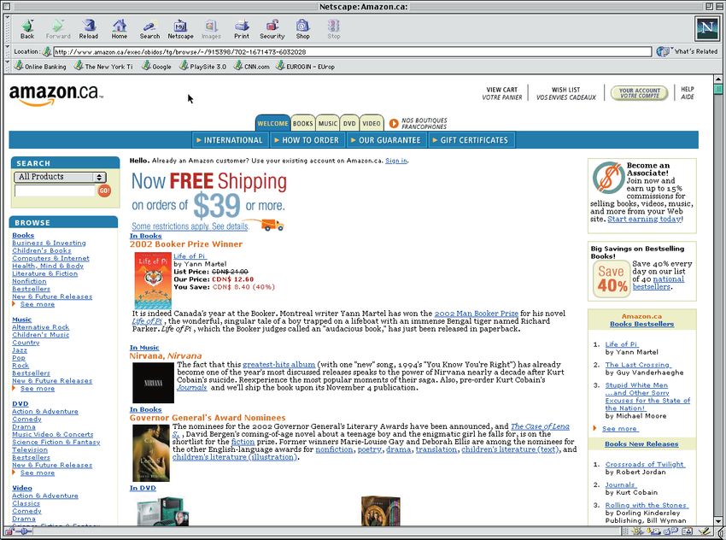Open Start earning today link

click(x=644, y=219)
